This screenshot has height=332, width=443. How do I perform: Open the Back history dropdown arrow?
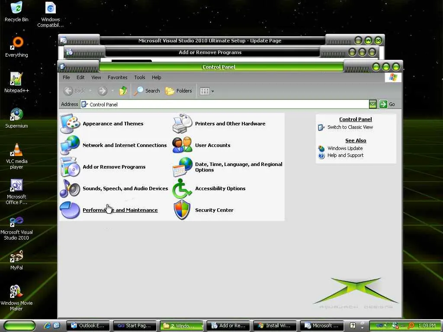(x=90, y=91)
